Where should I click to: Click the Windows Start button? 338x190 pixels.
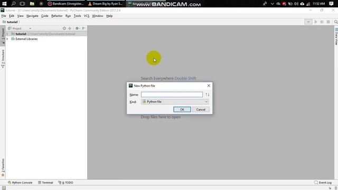coord(4,4)
